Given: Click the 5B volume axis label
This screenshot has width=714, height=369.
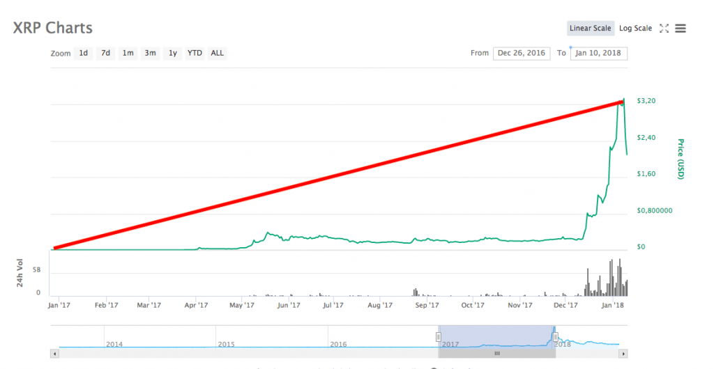Looking at the screenshot, I should (36, 270).
